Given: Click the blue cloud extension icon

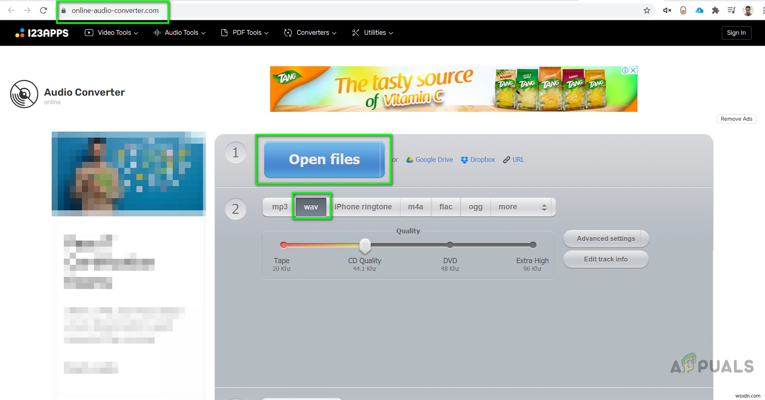Looking at the screenshot, I should click(700, 10).
